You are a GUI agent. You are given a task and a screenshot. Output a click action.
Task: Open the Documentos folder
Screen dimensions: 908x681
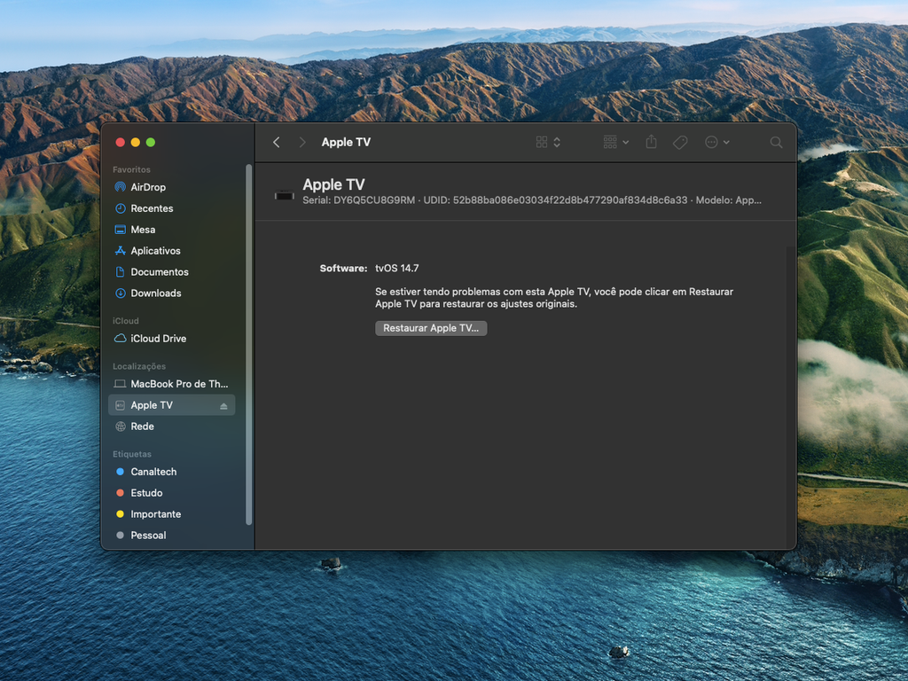tap(171, 272)
